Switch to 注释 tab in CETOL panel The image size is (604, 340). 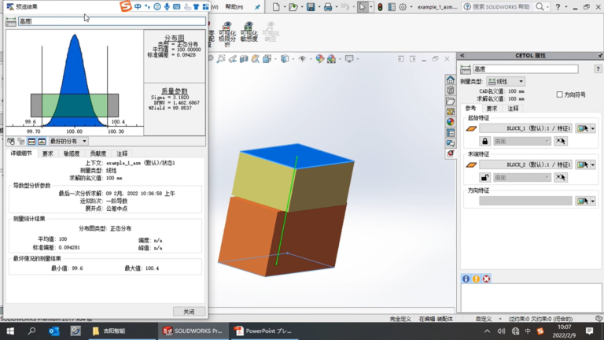coord(513,109)
